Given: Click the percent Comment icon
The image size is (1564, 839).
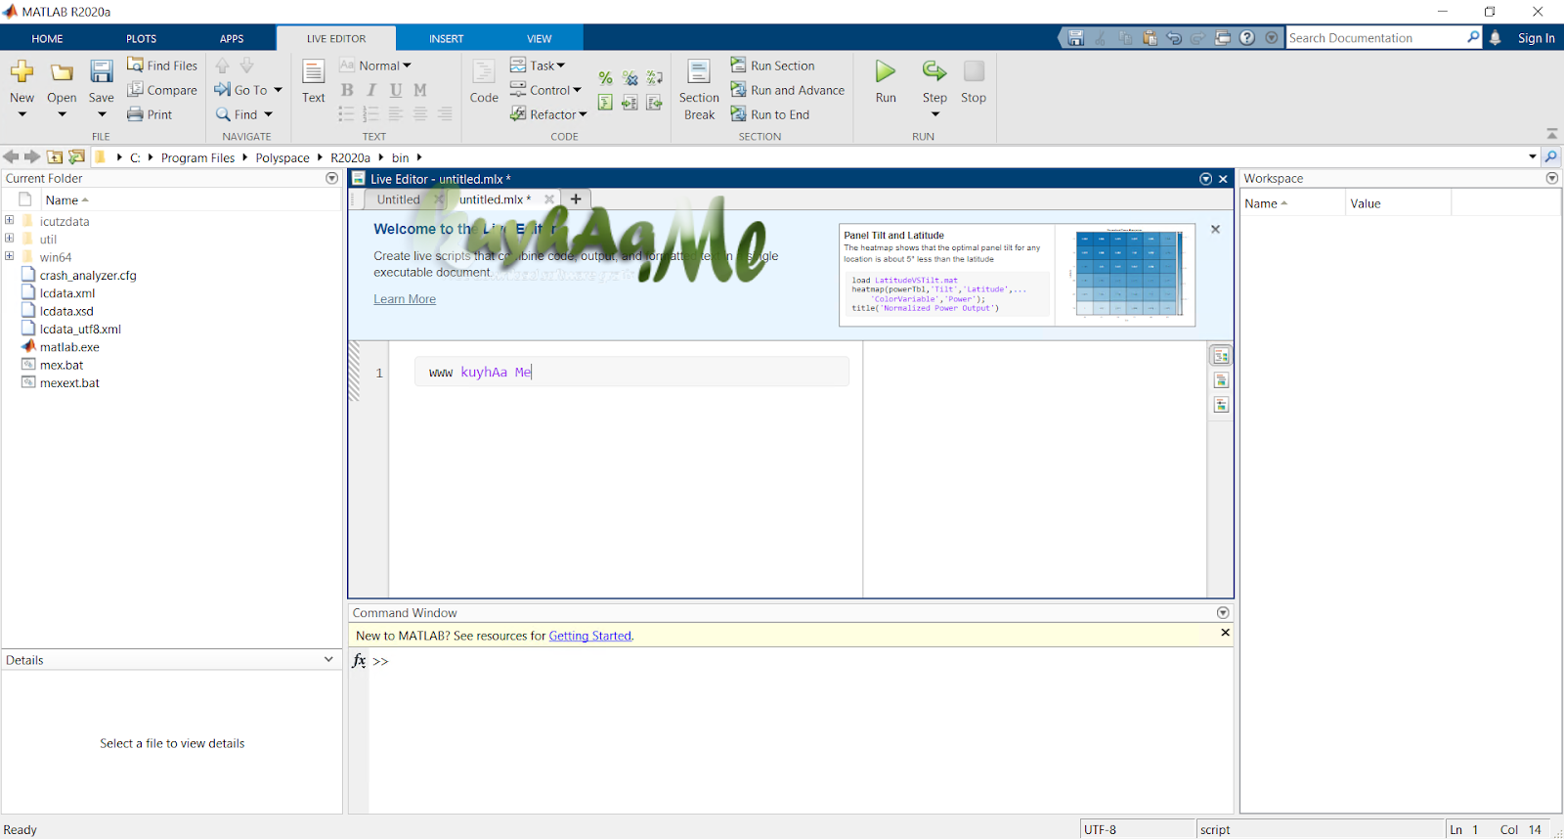Looking at the screenshot, I should coord(606,78).
